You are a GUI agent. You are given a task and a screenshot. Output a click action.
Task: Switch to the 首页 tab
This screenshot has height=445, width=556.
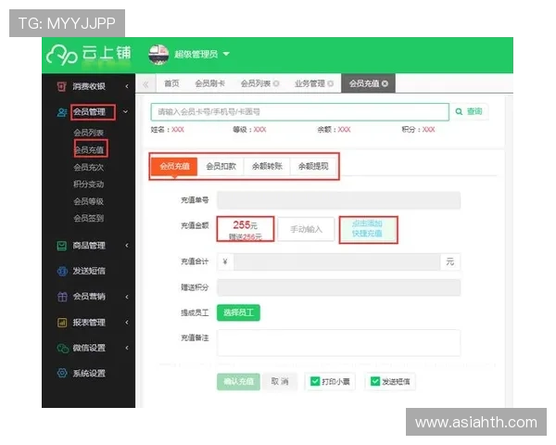point(171,83)
